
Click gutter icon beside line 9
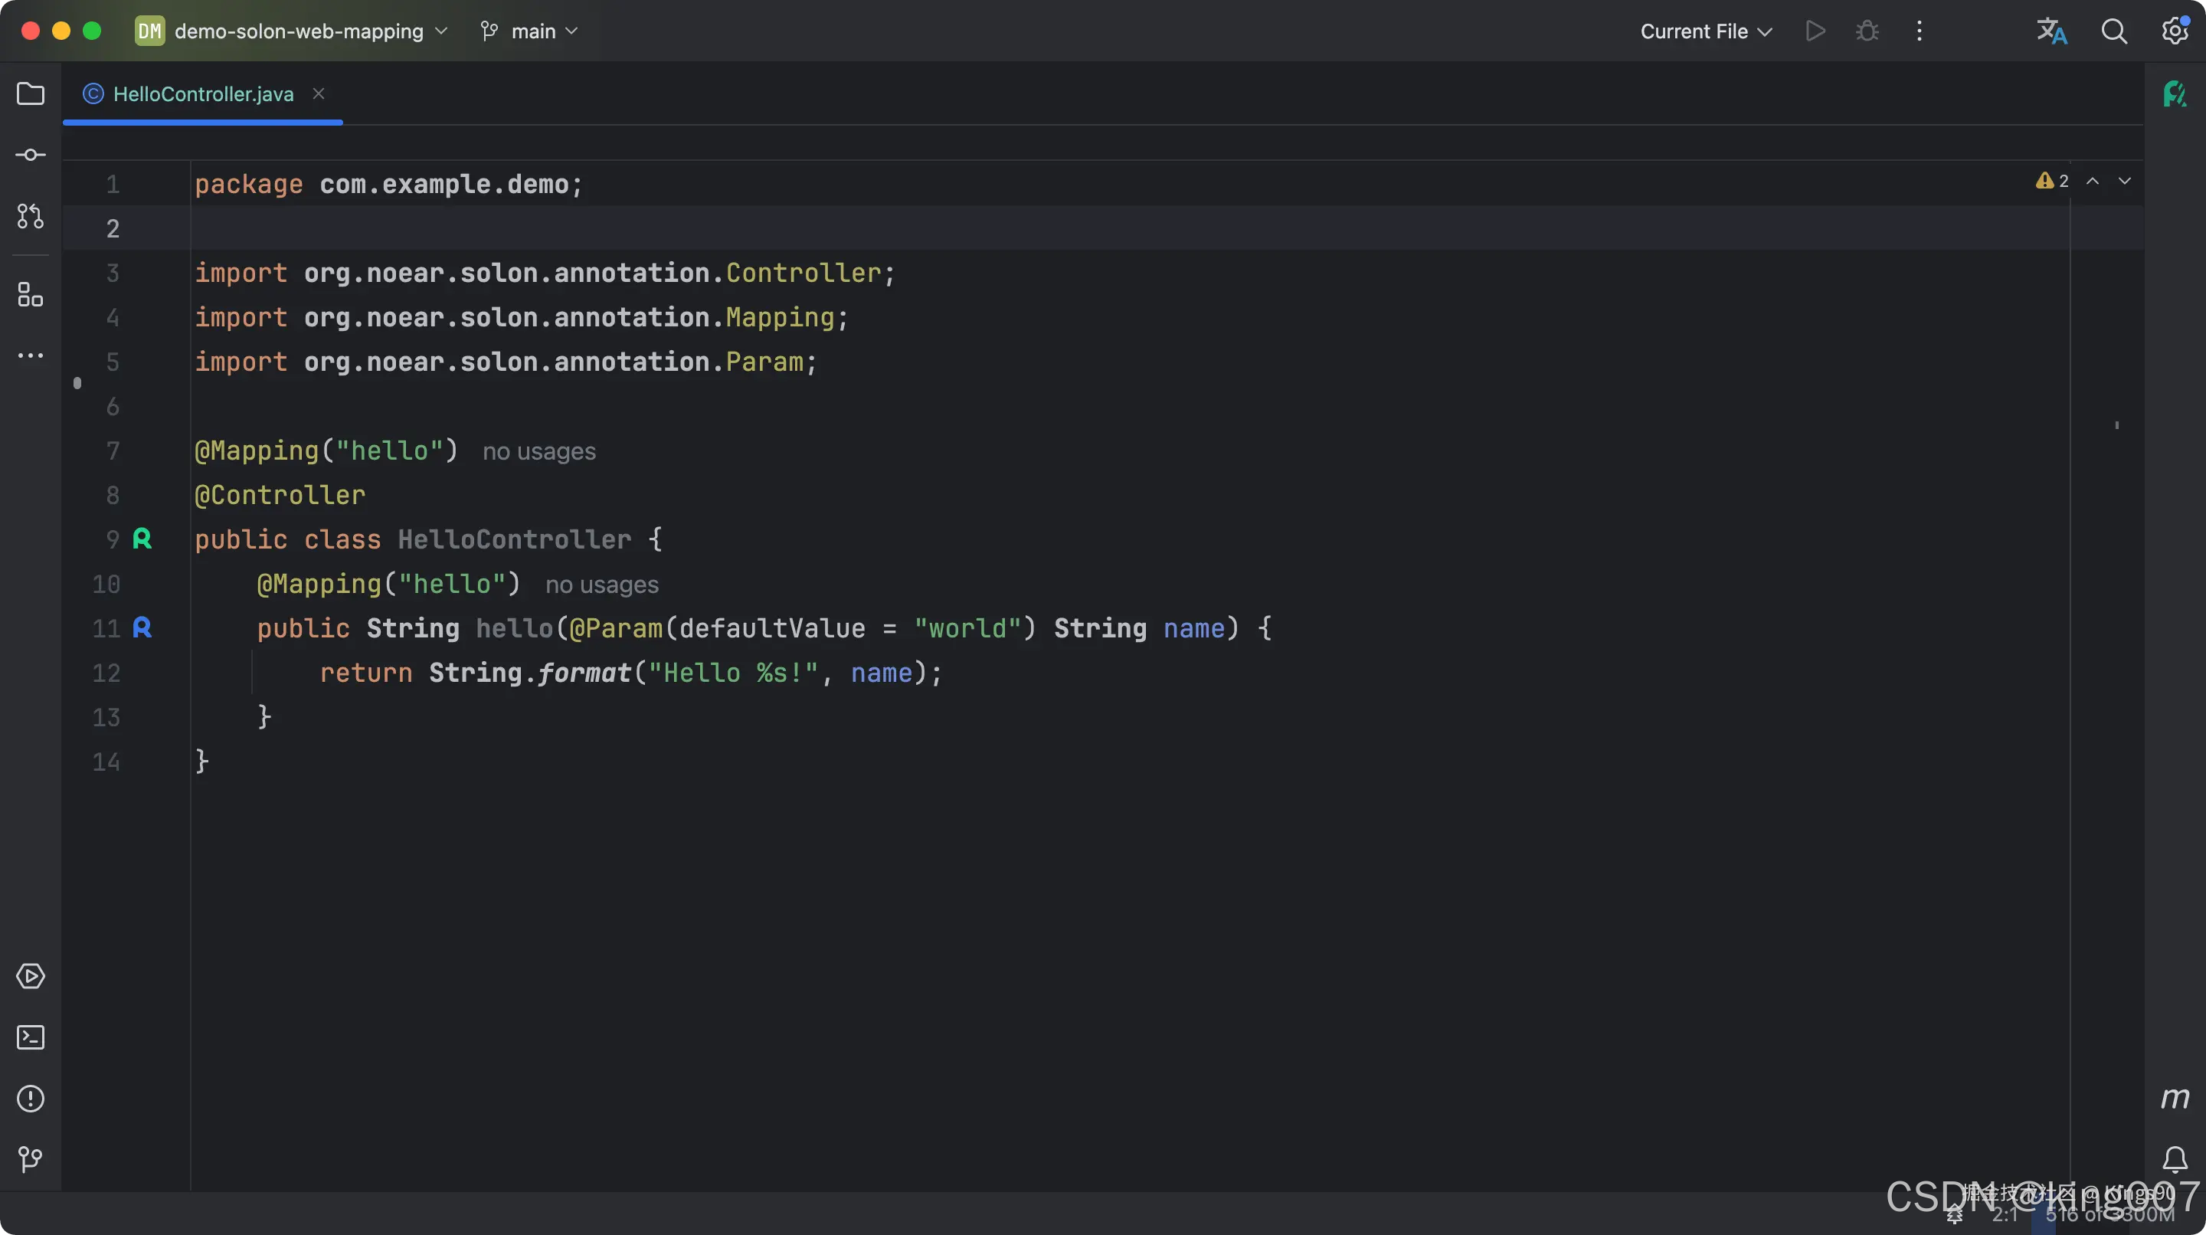tap(142, 539)
